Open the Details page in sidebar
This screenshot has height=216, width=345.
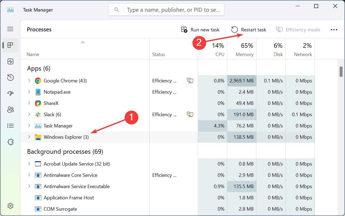click(10, 126)
